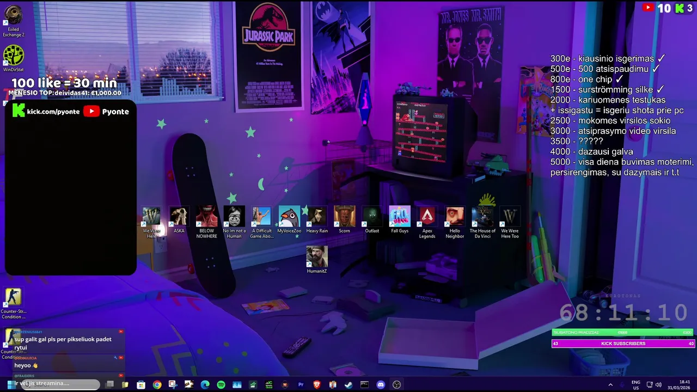This screenshot has height=392, width=697.
Task: Click the magenta KICK SUBSCRIBERS goal bar
Action: (623, 344)
